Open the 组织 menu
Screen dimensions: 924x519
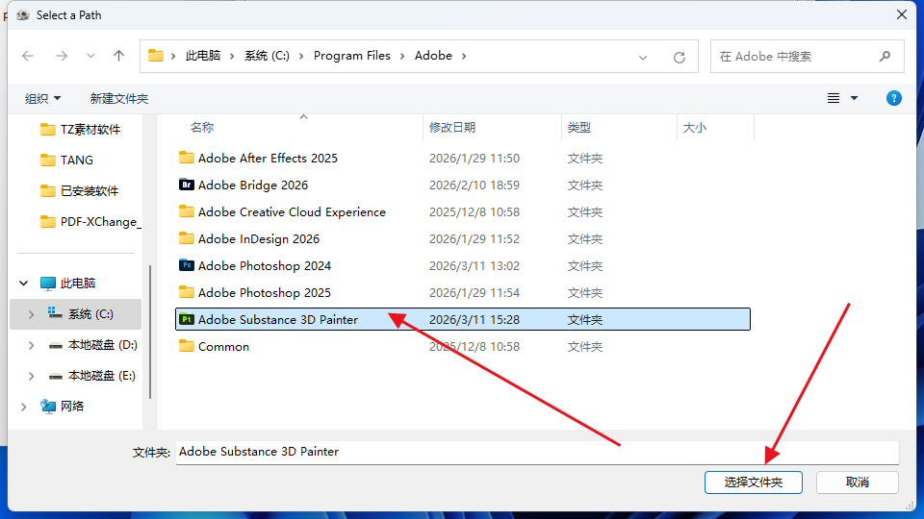(x=42, y=98)
